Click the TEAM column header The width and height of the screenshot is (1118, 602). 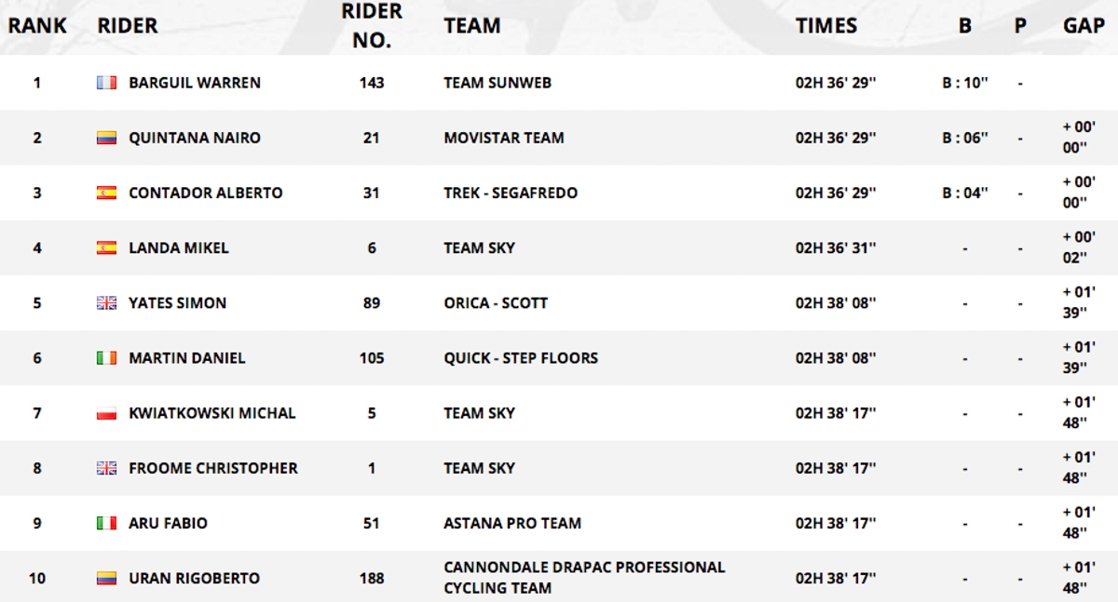(472, 26)
